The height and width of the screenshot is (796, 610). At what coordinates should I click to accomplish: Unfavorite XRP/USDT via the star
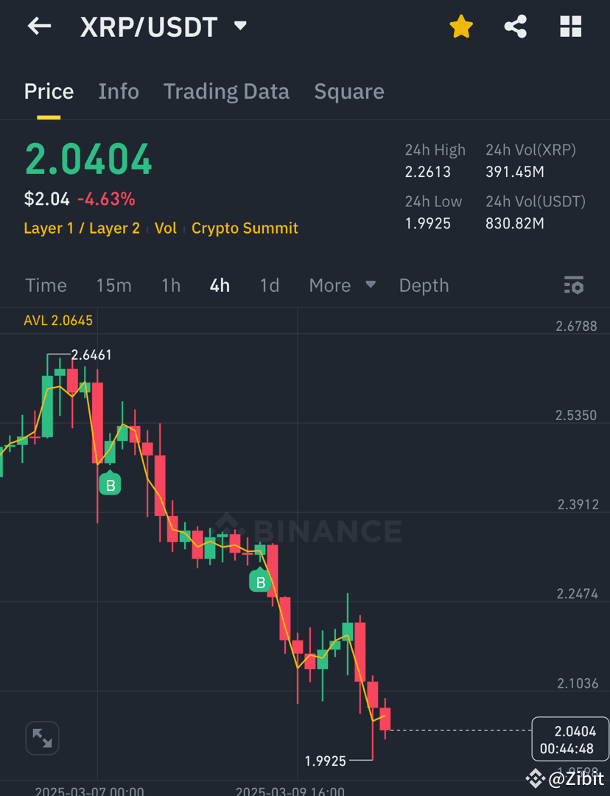tap(460, 26)
